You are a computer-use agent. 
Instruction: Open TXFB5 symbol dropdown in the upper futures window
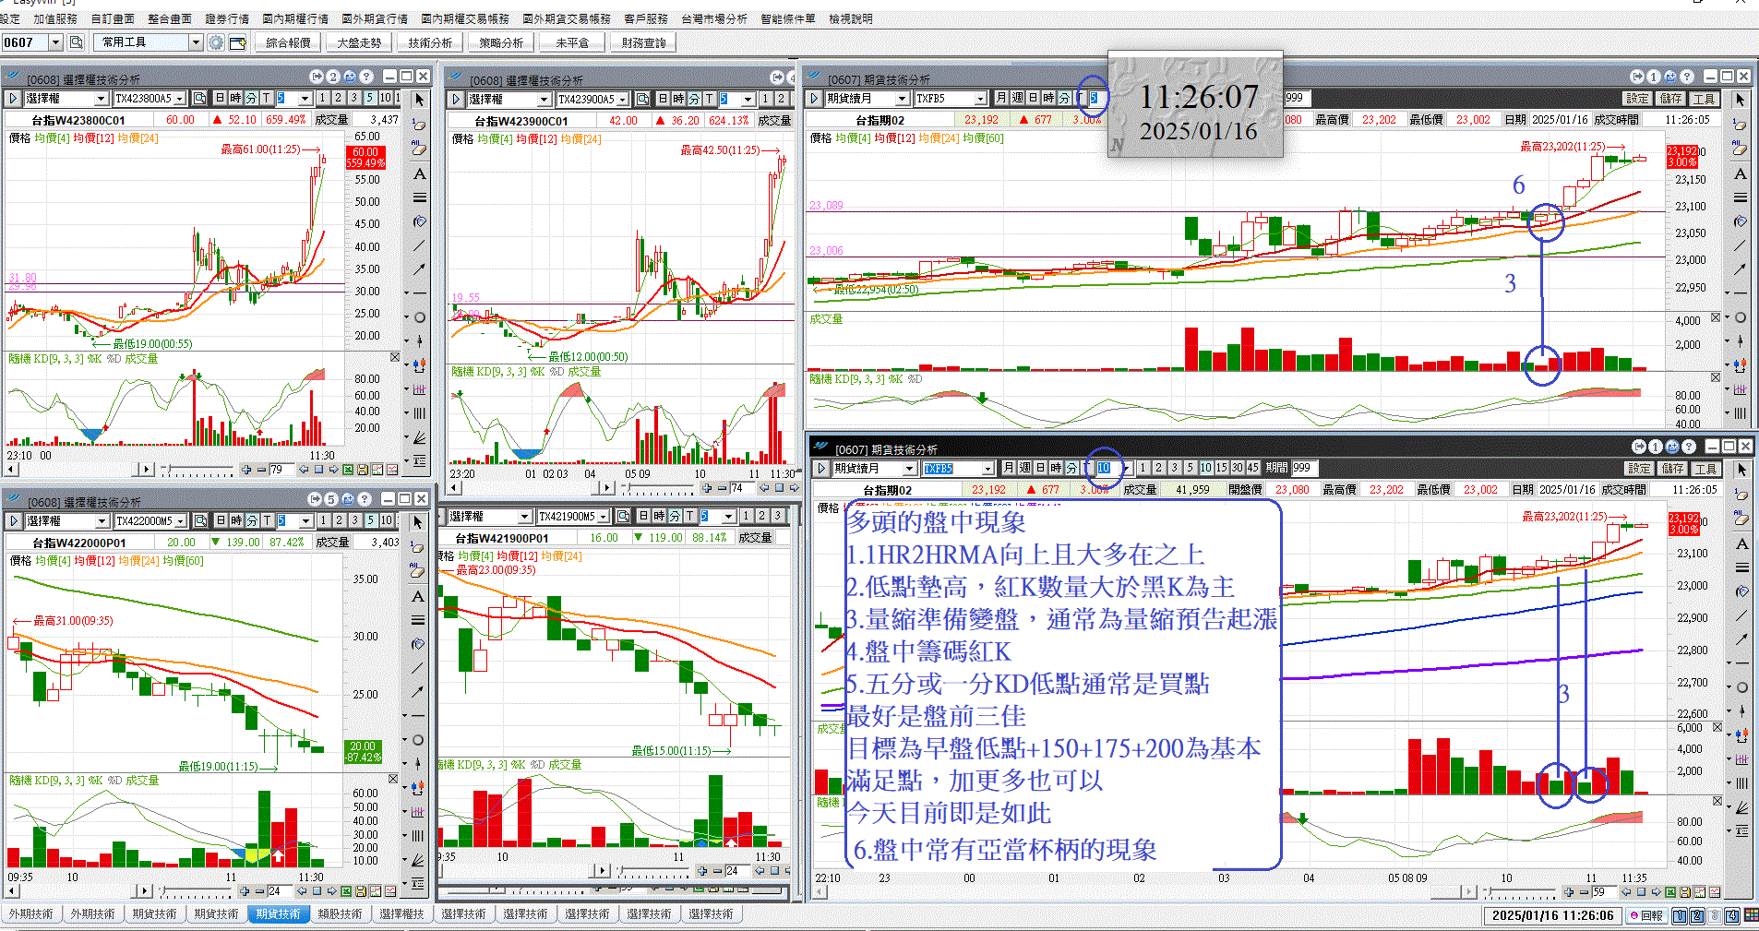(x=980, y=99)
